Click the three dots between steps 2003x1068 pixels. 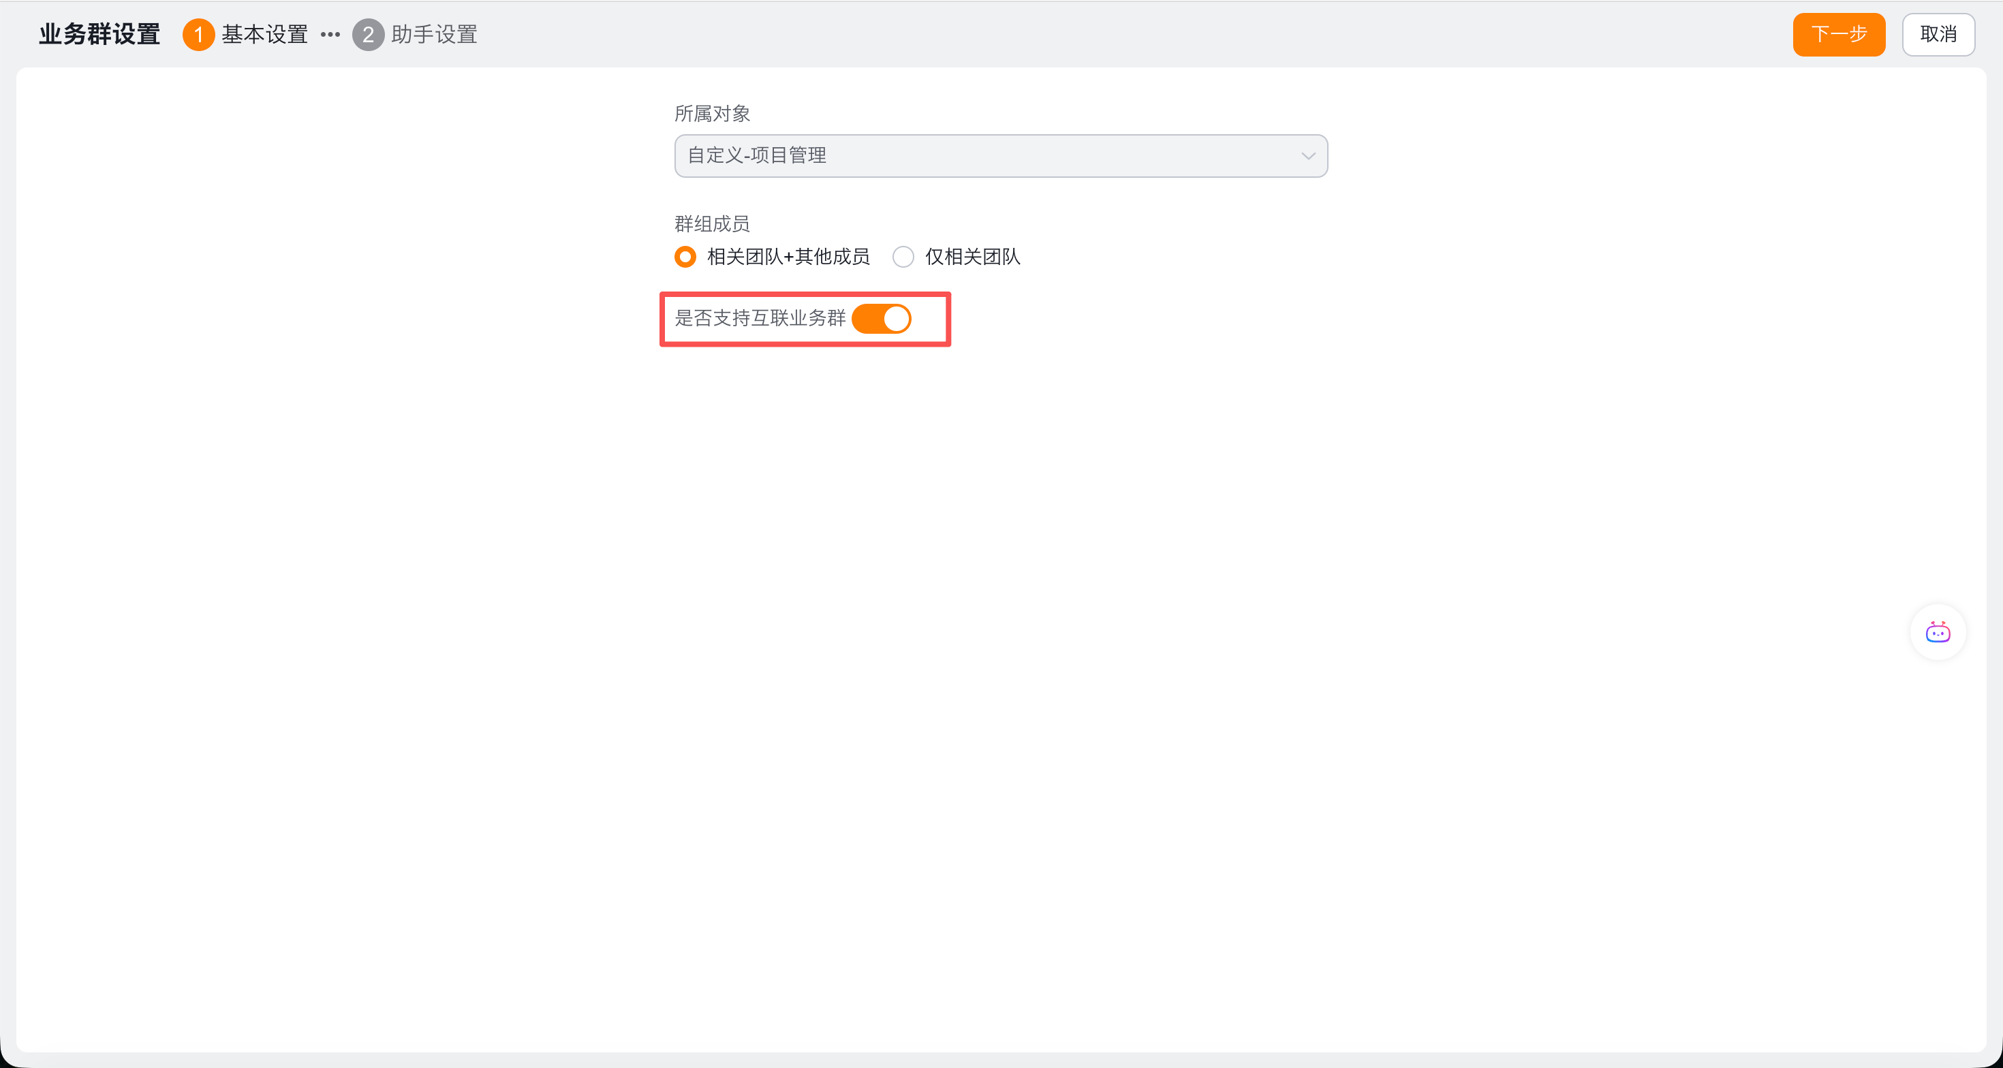[x=330, y=35]
